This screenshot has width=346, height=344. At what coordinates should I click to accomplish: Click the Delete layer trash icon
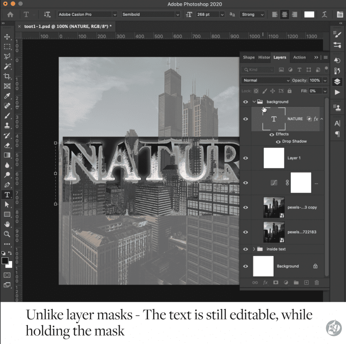[x=317, y=282]
